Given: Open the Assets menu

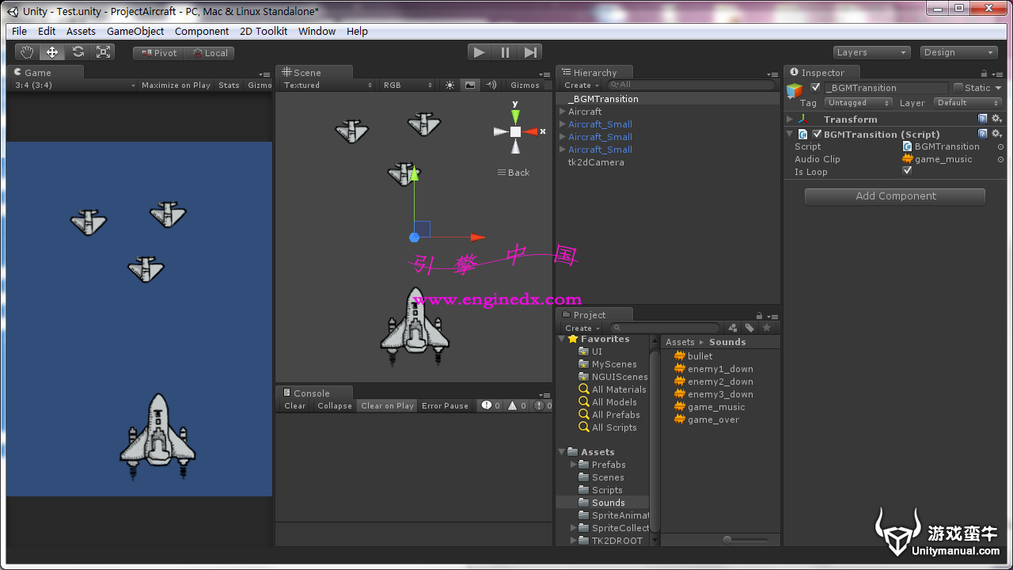Looking at the screenshot, I should (81, 31).
